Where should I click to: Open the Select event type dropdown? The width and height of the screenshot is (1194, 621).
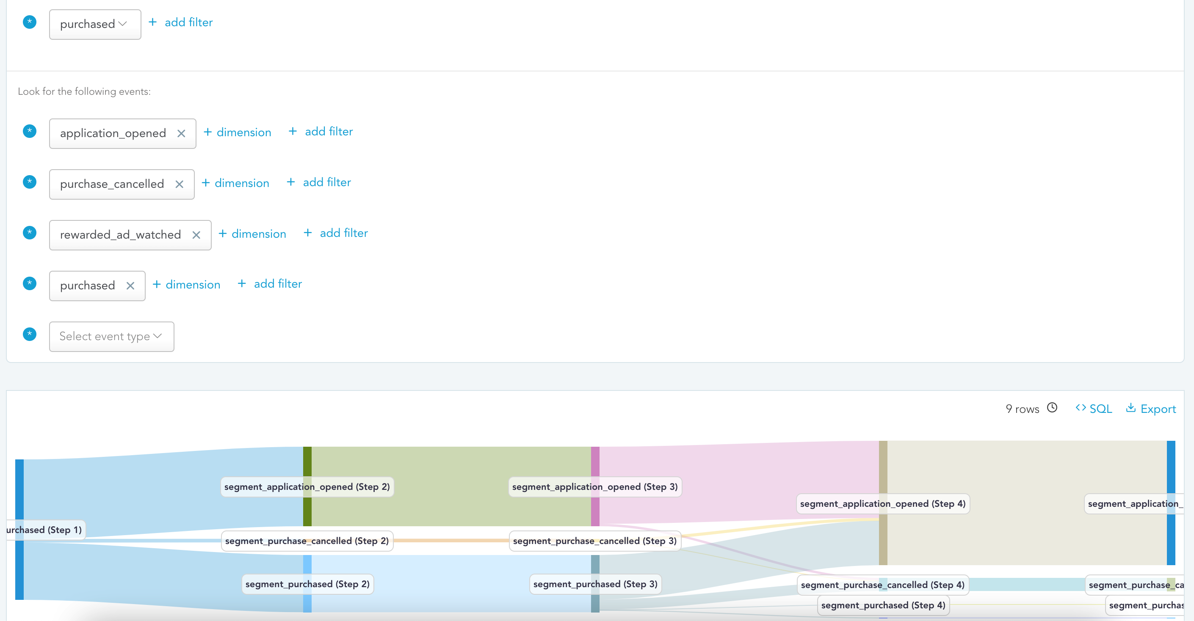tap(111, 337)
